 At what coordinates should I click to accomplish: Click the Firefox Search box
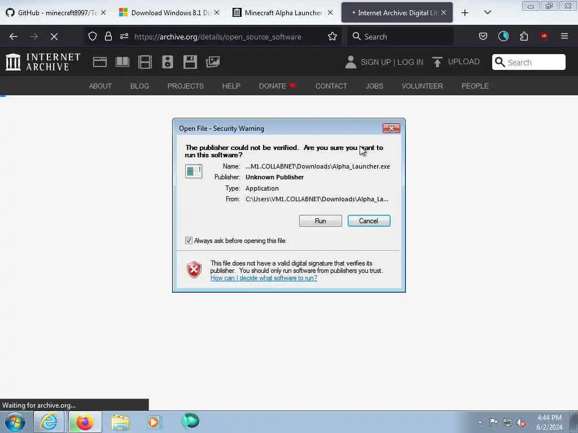point(400,37)
